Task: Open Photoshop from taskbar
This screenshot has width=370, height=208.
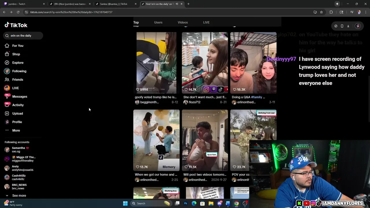Action: coord(186,203)
